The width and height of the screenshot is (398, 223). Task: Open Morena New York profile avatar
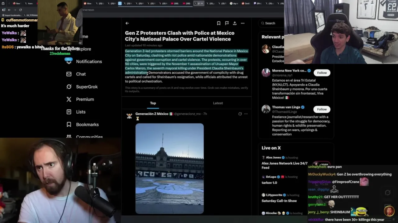(266, 73)
